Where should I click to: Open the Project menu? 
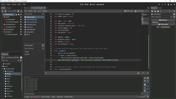tap(8, 4)
